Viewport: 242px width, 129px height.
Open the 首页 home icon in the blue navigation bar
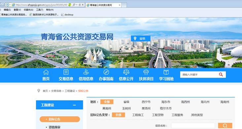point(46,72)
